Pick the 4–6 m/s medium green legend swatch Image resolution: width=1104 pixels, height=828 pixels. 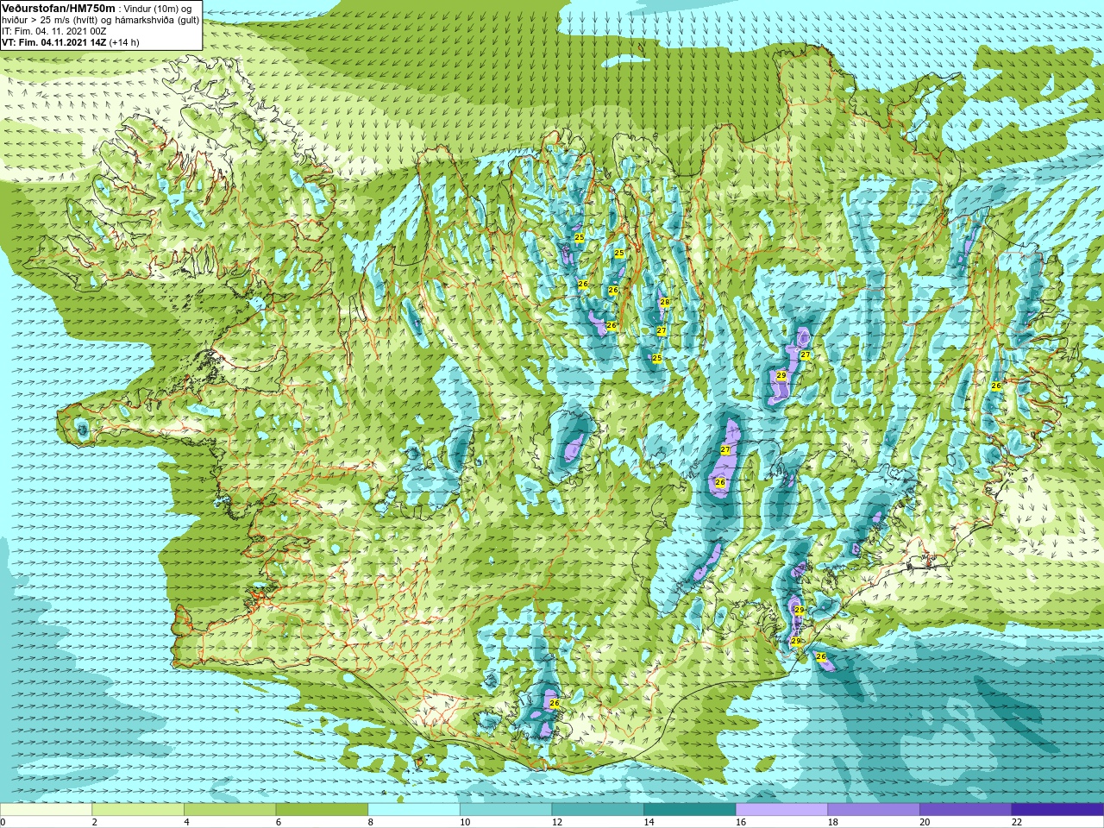click(x=229, y=810)
